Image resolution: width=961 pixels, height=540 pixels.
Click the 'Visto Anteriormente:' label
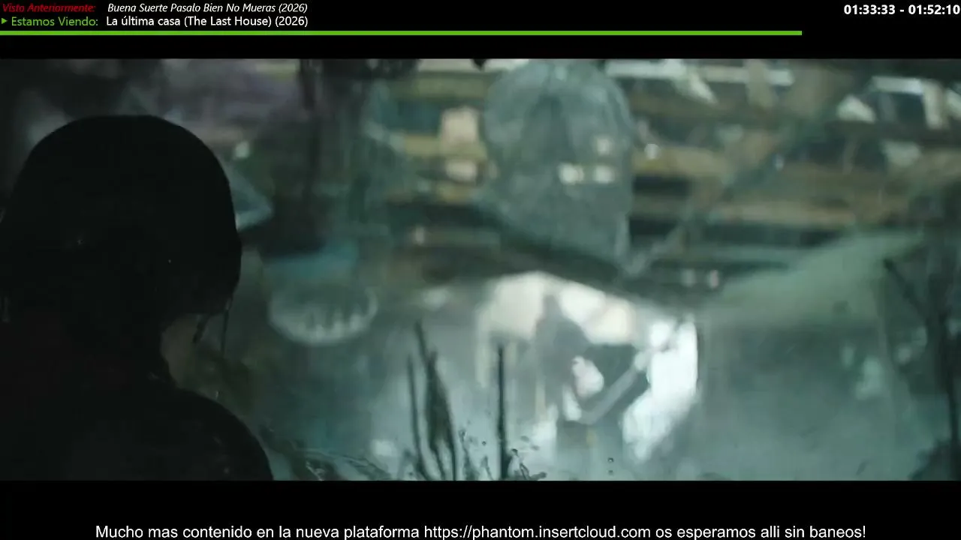click(x=49, y=7)
